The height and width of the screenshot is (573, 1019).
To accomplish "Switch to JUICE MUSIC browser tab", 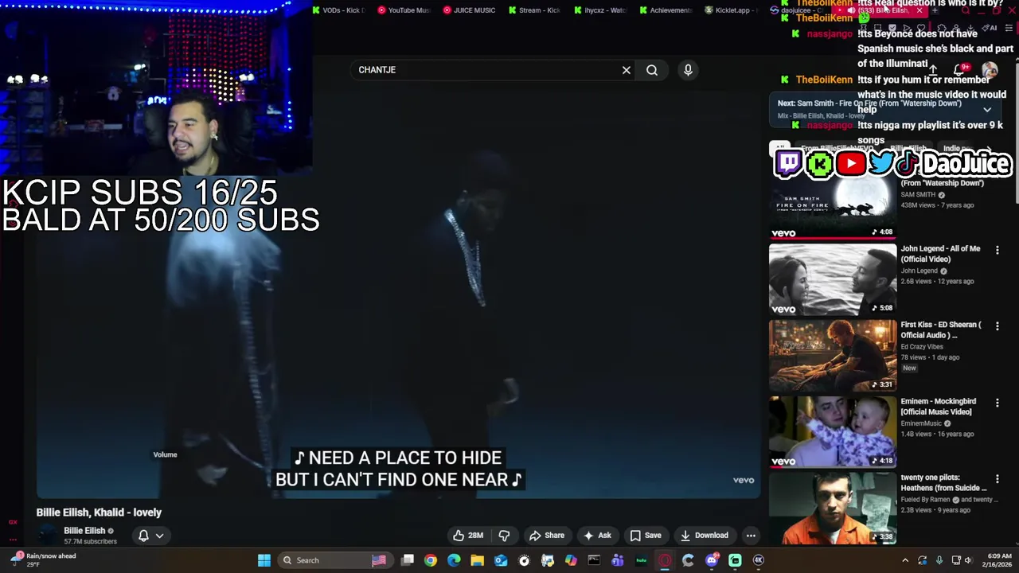I will pos(469,10).
